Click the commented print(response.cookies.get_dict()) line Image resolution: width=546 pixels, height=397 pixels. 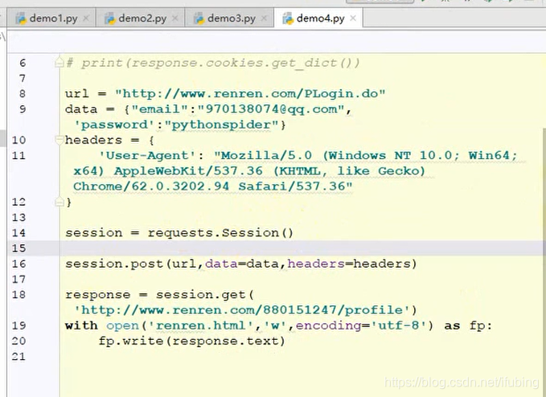213,63
